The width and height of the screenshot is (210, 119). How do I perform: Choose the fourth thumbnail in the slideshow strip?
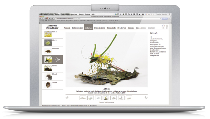pos(106,98)
